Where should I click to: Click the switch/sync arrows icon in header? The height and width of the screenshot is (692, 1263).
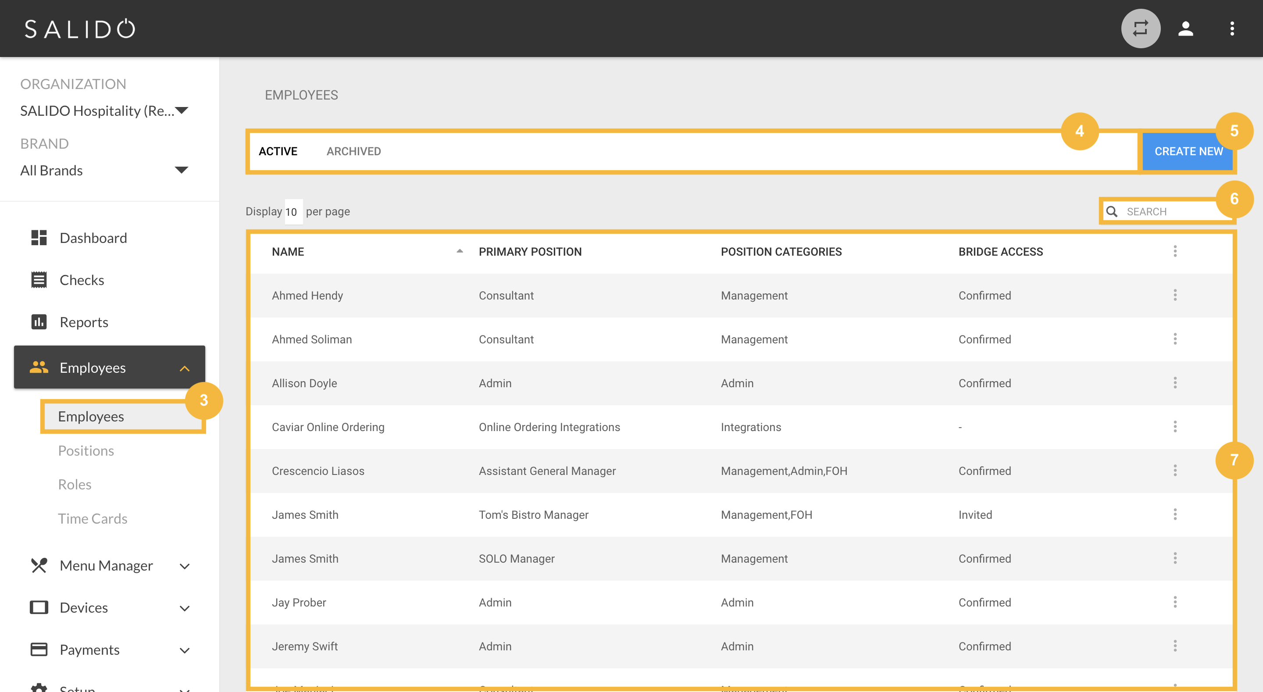coord(1140,29)
